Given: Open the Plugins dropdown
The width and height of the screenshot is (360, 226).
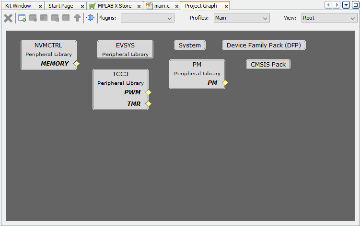Looking at the screenshot, I should (148, 18).
